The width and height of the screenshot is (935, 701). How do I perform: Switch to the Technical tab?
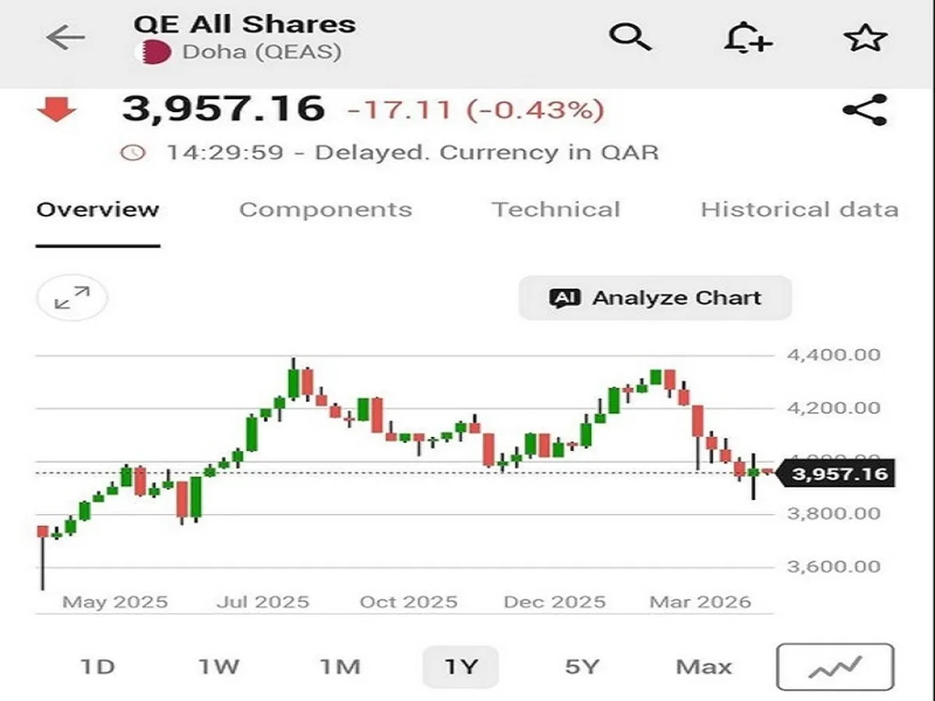point(556,210)
